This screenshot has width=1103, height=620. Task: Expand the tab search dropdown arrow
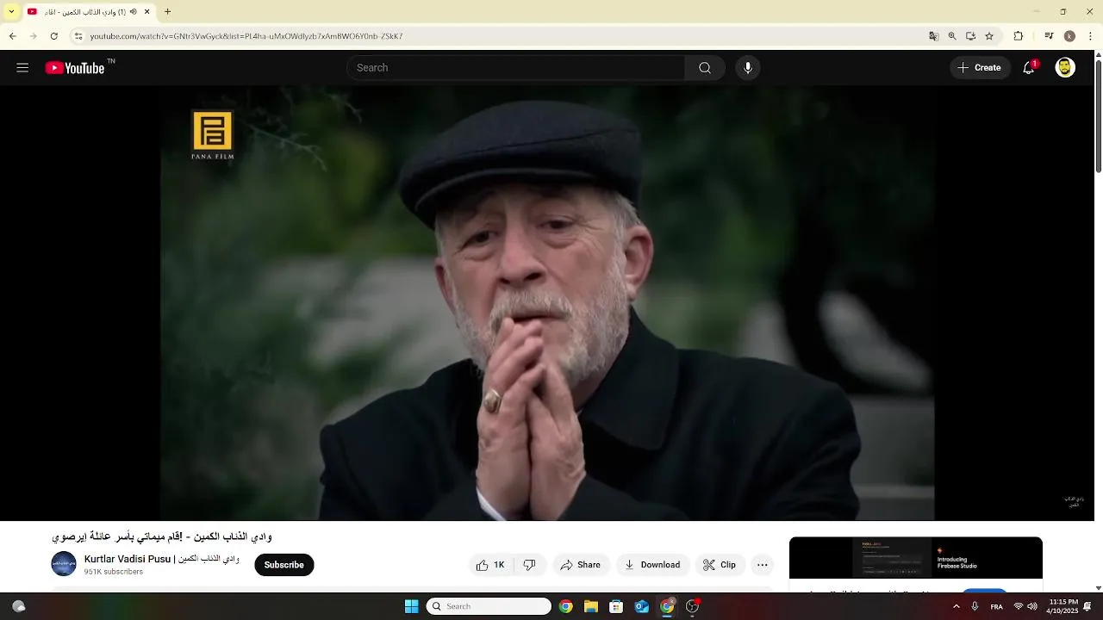11,12
